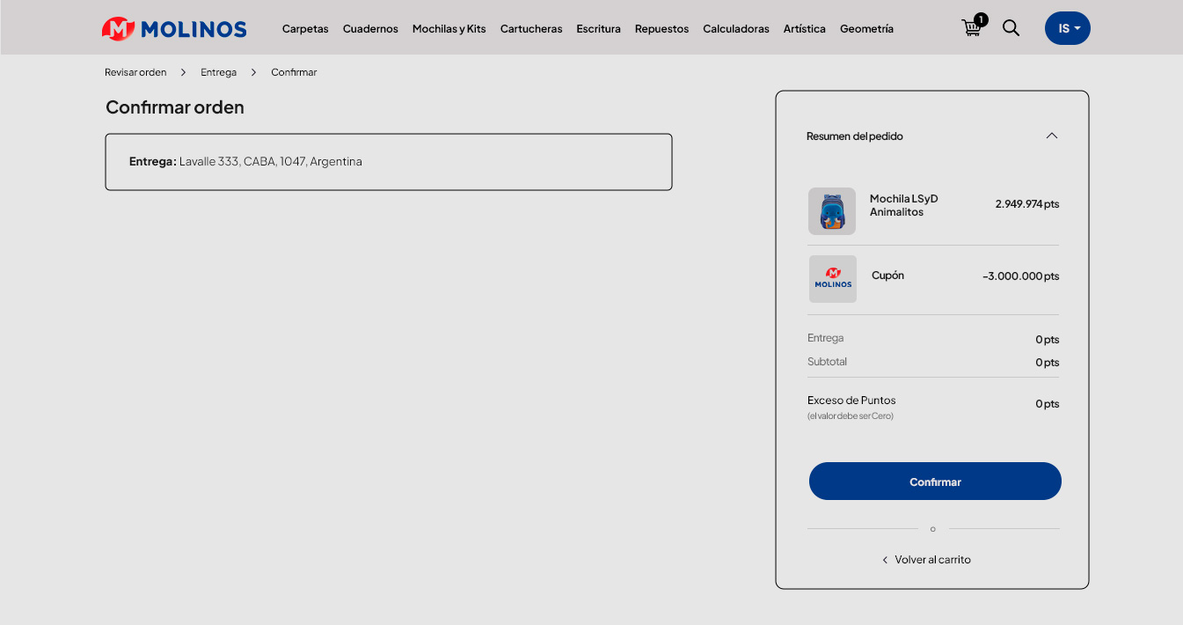Click the Molinos logo in header

(174, 29)
